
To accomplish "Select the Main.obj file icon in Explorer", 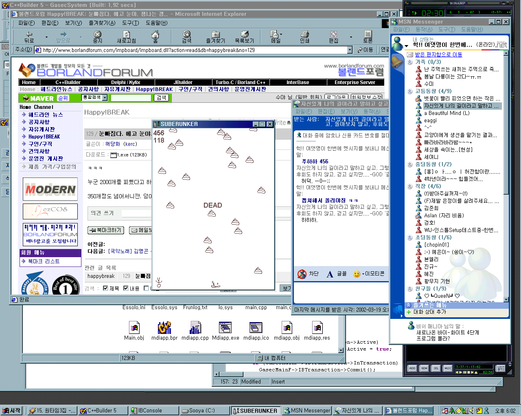I will click(x=134, y=331).
